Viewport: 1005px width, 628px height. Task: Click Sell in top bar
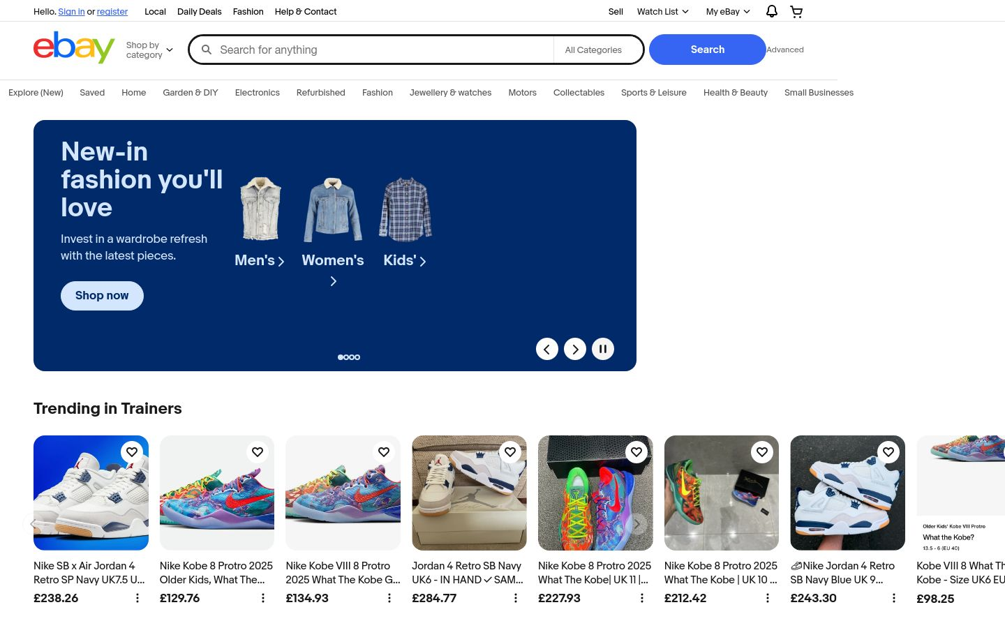[616, 12]
